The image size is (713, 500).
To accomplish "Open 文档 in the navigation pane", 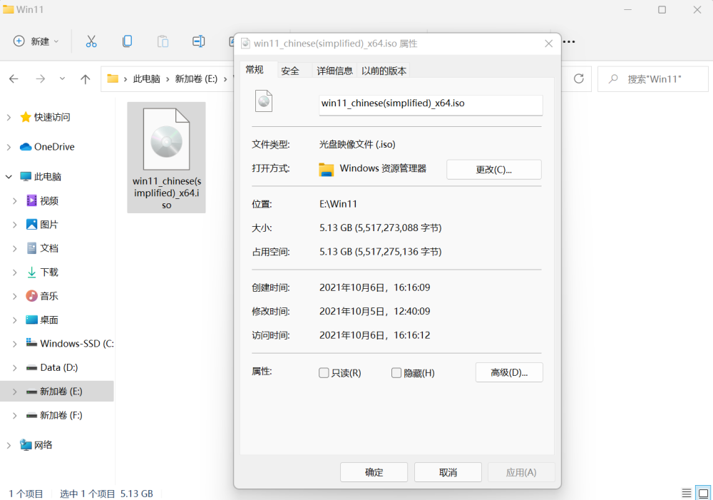I will point(49,248).
